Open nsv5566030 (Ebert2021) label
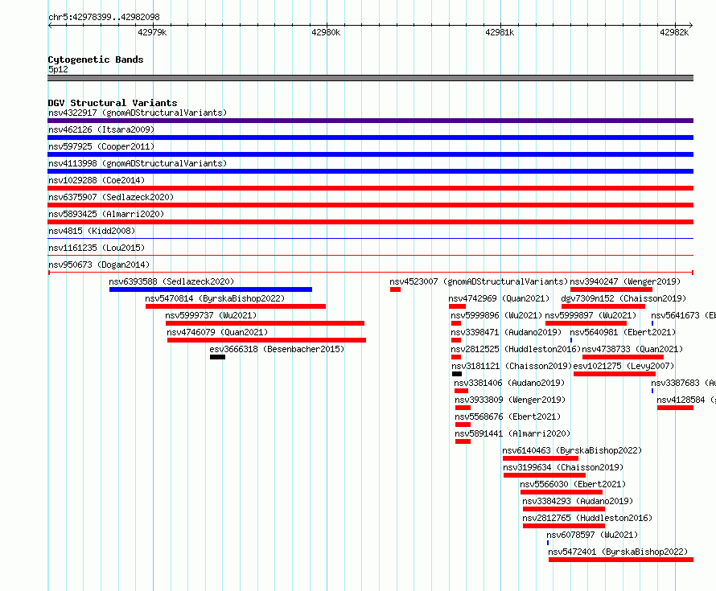This screenshot has height=591, width=716. point(573,484)
